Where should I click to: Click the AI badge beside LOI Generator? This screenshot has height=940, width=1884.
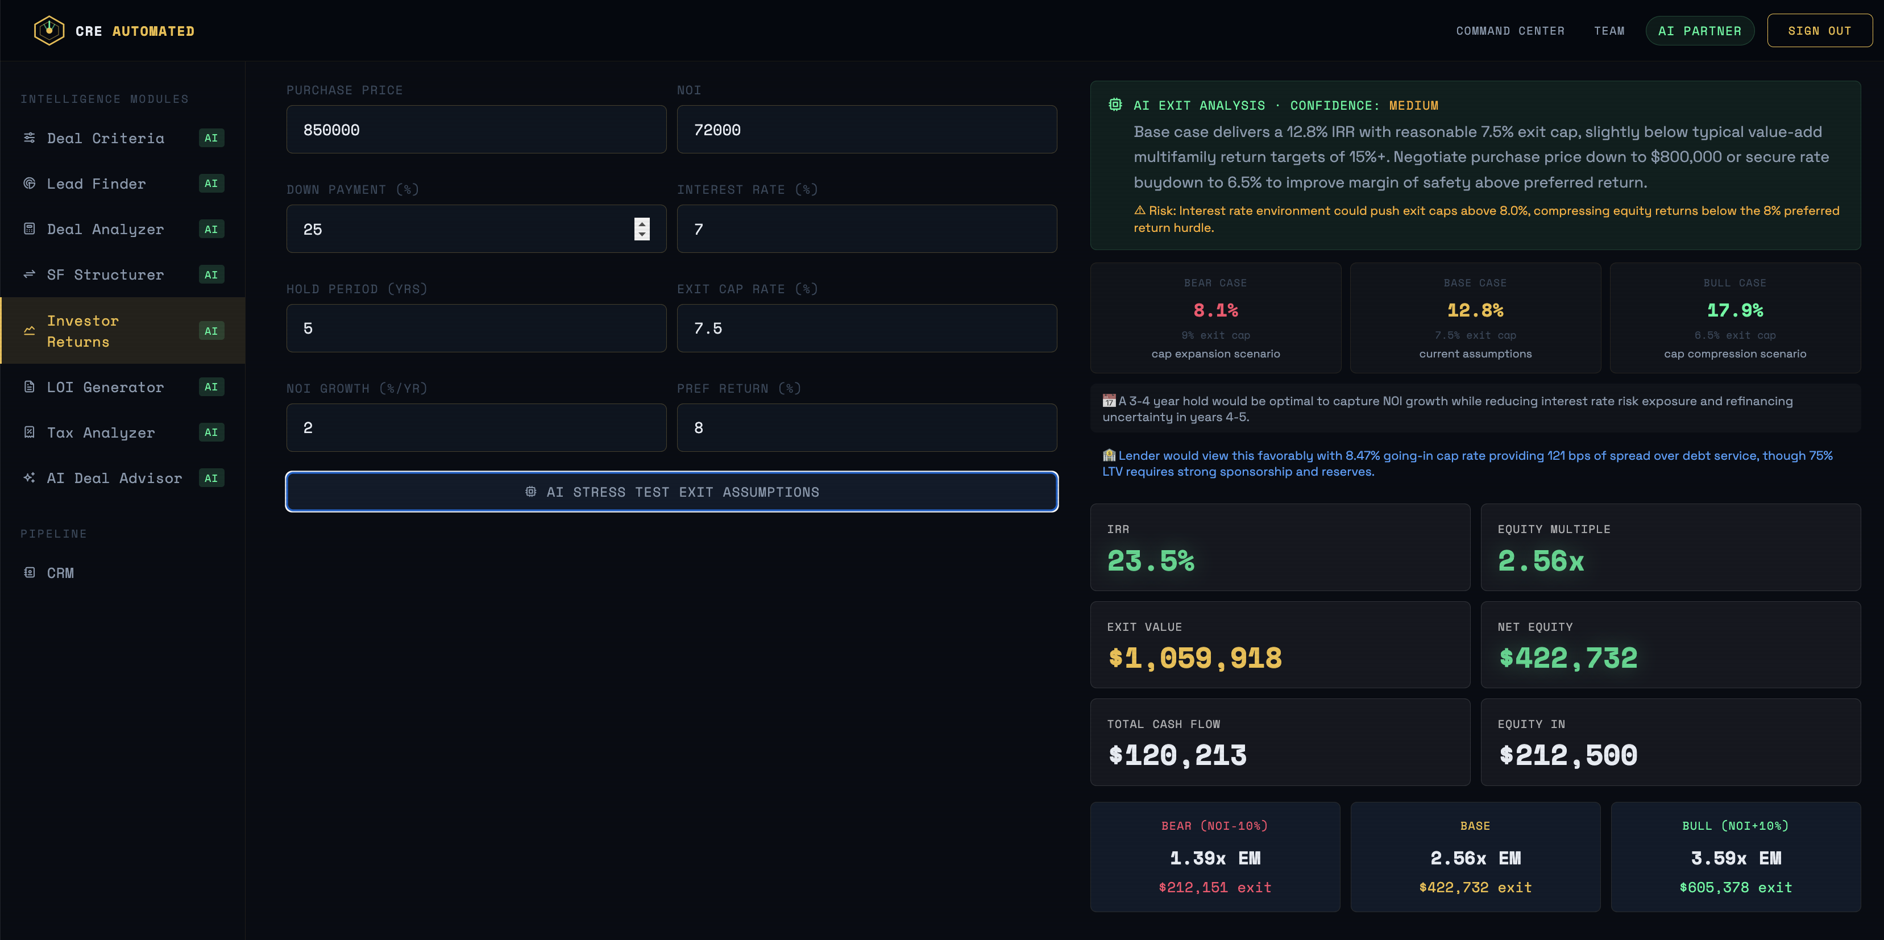coord(211,386)
